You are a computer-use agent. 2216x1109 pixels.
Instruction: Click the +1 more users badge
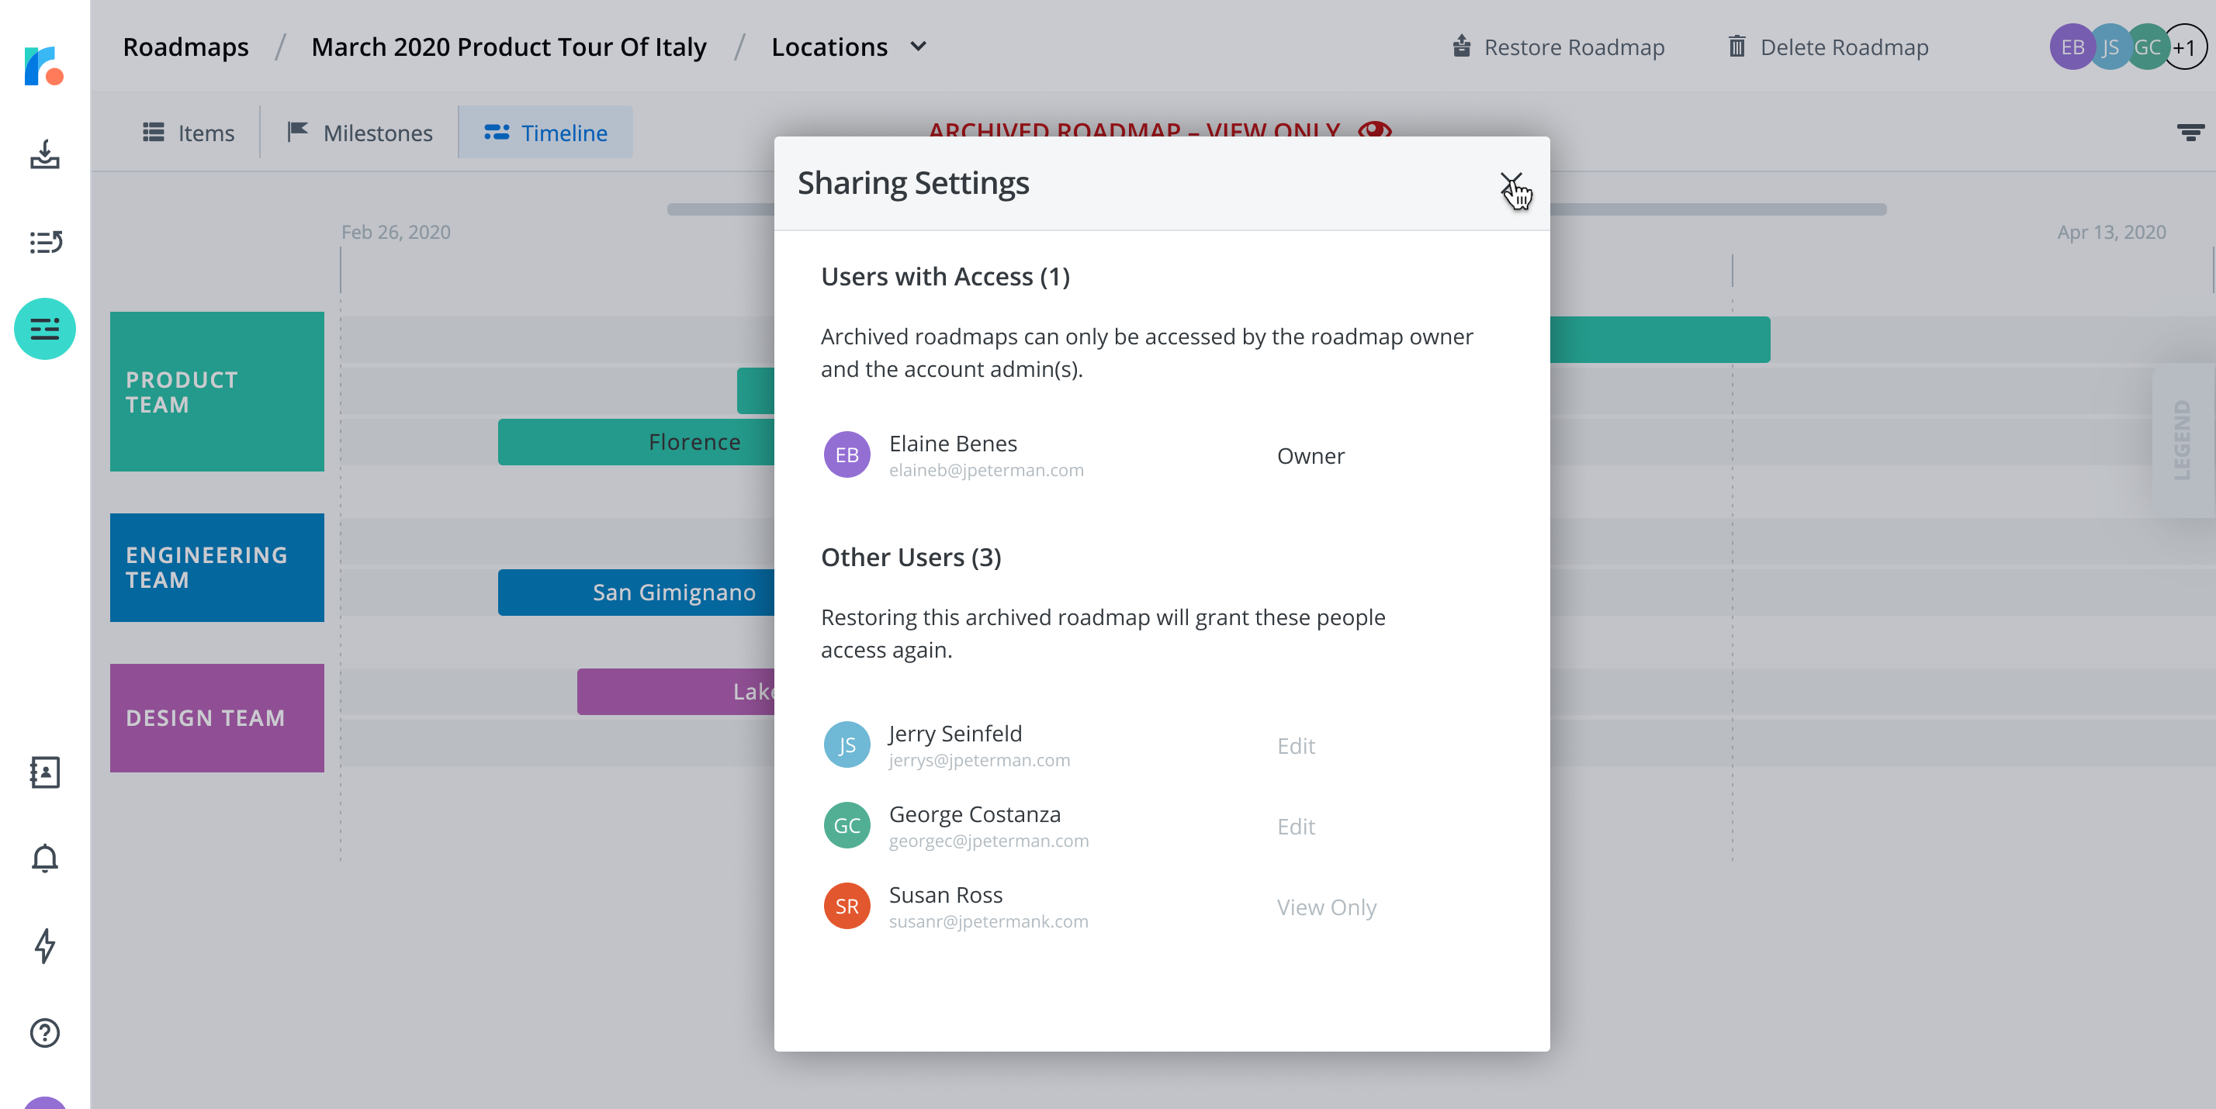(2185, 47)
